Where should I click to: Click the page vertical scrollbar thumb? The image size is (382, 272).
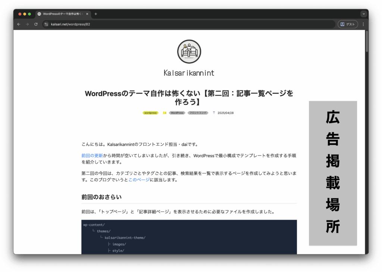(x=367, y=41)
